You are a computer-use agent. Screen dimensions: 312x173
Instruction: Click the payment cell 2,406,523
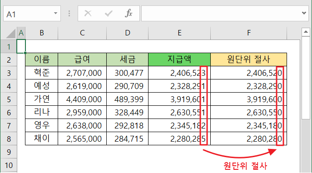[179, 73]
